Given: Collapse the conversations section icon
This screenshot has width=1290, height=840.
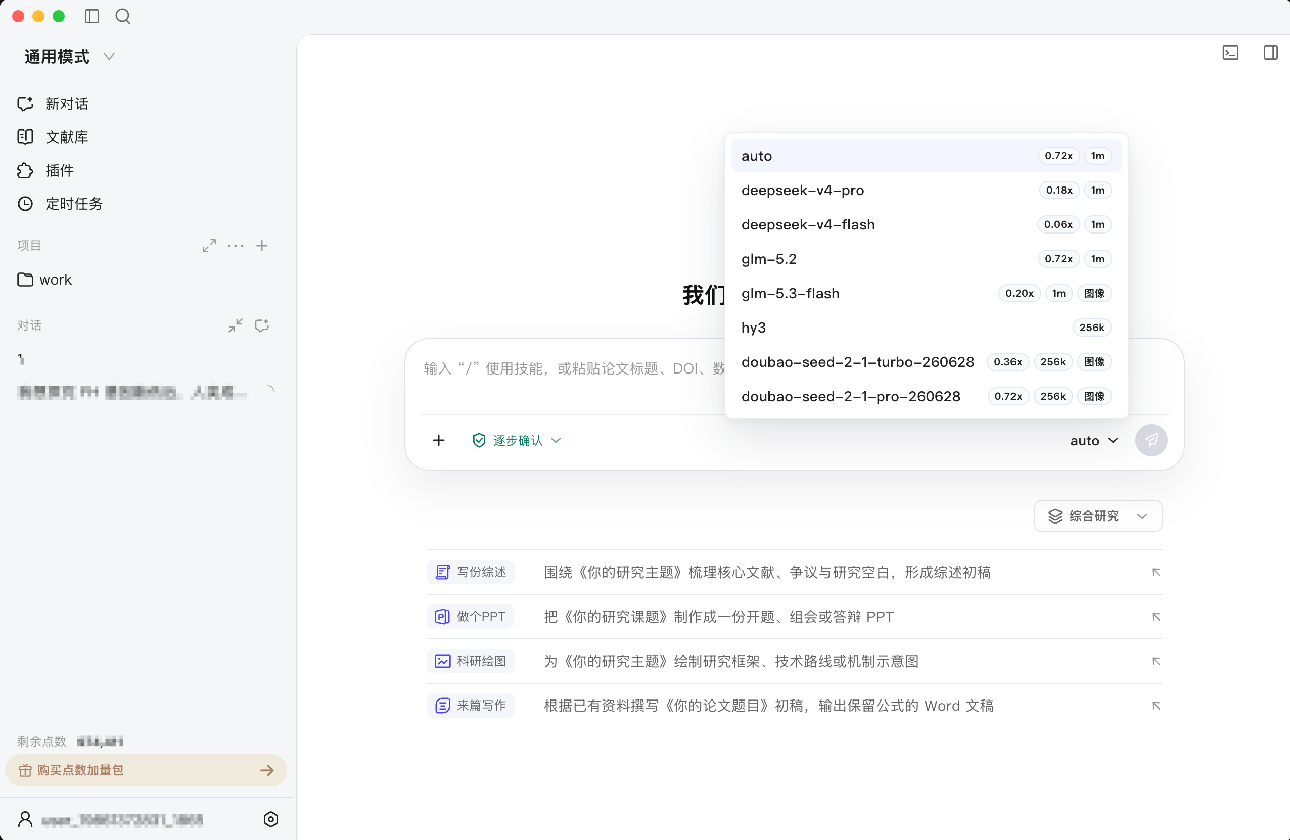Looking at the screenshot, I should (235, 325).
